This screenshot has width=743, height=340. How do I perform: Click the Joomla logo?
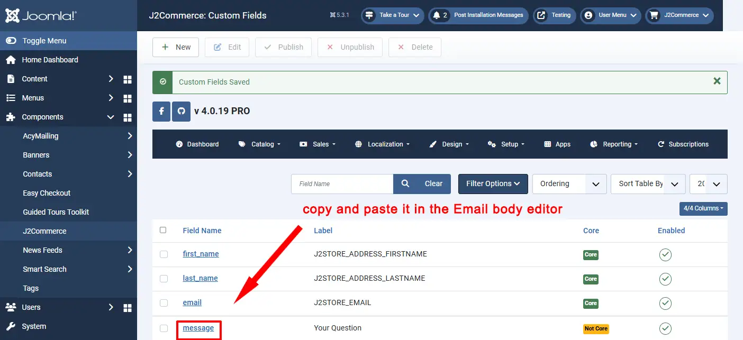41,15
